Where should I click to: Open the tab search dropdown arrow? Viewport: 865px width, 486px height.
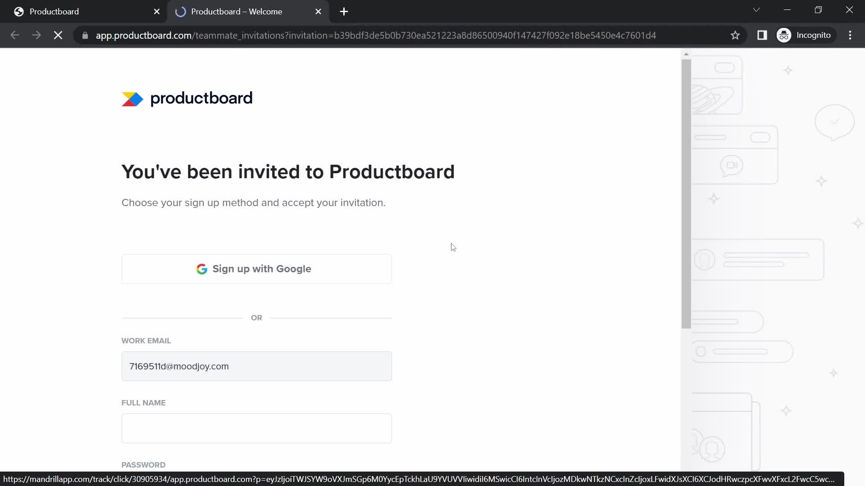pyautogui.click(x=756, y=10)
